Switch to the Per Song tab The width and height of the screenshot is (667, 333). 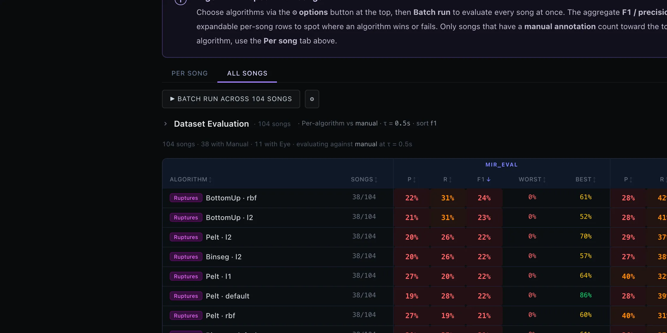[189, 73]
